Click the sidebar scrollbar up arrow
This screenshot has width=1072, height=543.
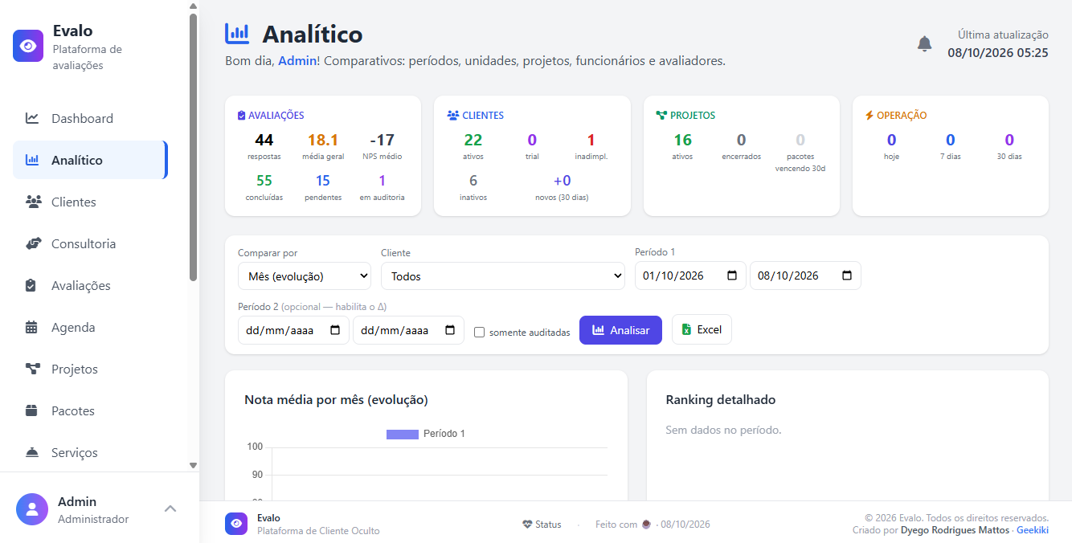click(193, 6)
